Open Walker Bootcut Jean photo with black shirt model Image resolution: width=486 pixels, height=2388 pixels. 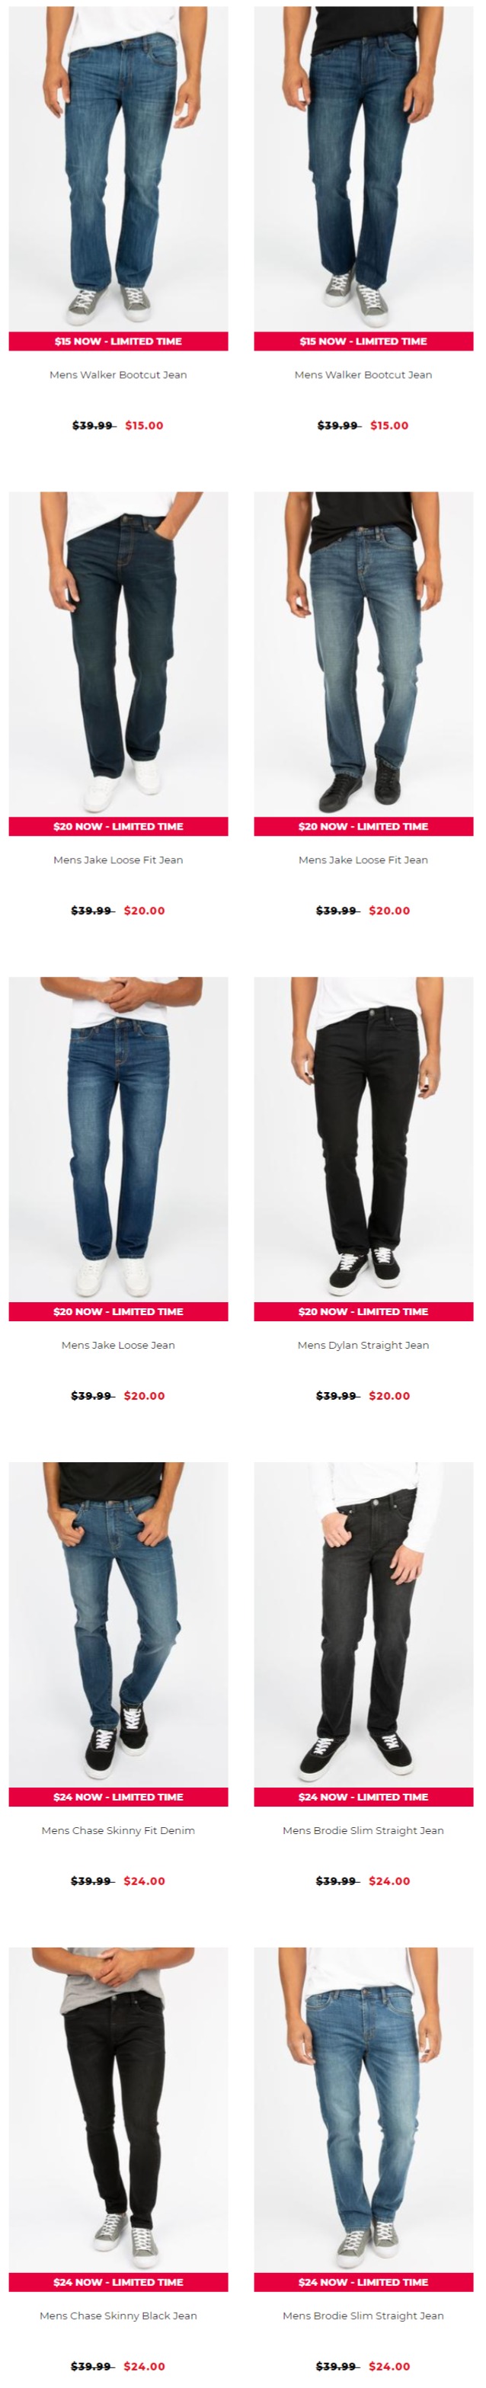click(363, 168)
